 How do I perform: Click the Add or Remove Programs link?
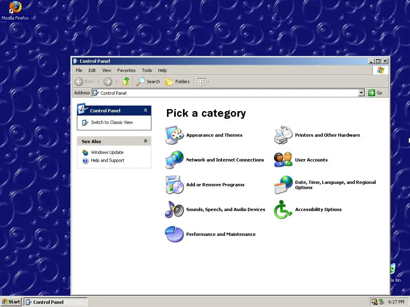coord(215,185)
